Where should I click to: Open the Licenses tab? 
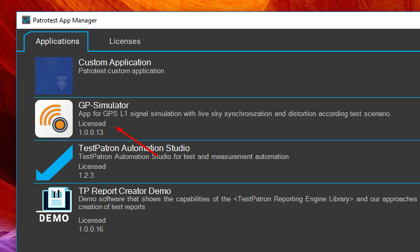tap(124, 41)
